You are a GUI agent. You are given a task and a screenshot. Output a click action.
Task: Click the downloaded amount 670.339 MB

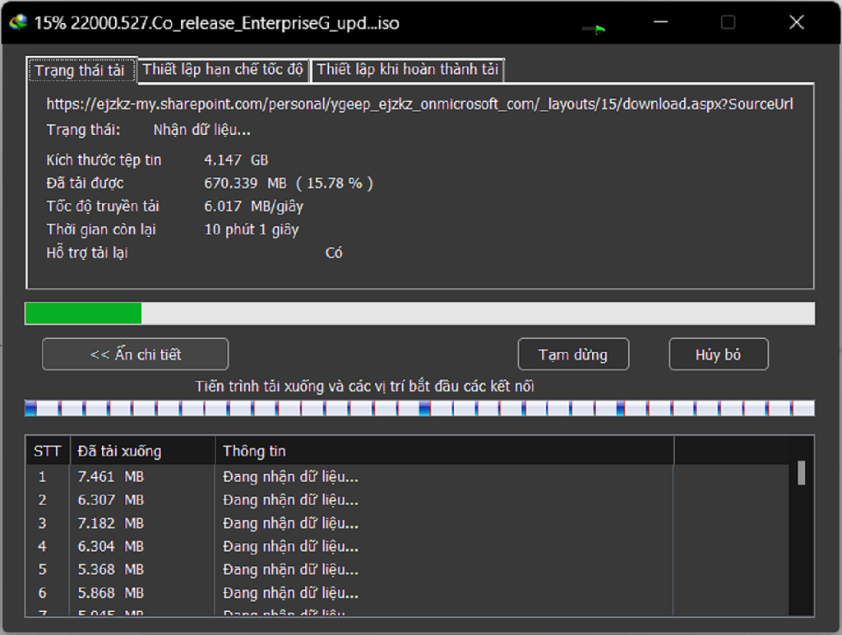[x=245, y=183]
